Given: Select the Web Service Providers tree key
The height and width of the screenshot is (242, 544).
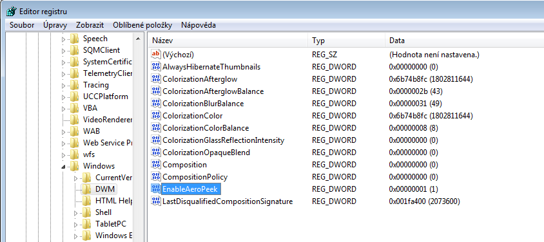Looking at the screenshot, I should [108, 143].
